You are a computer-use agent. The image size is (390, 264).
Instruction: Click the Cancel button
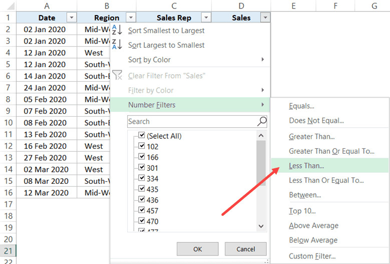[x=245, y=249]
